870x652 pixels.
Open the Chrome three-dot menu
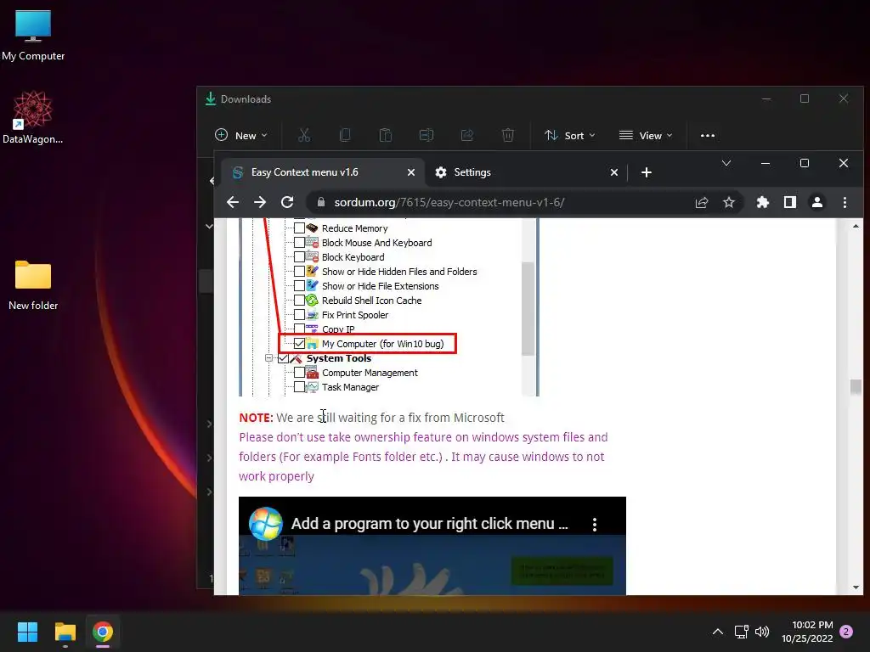(845, 202)
